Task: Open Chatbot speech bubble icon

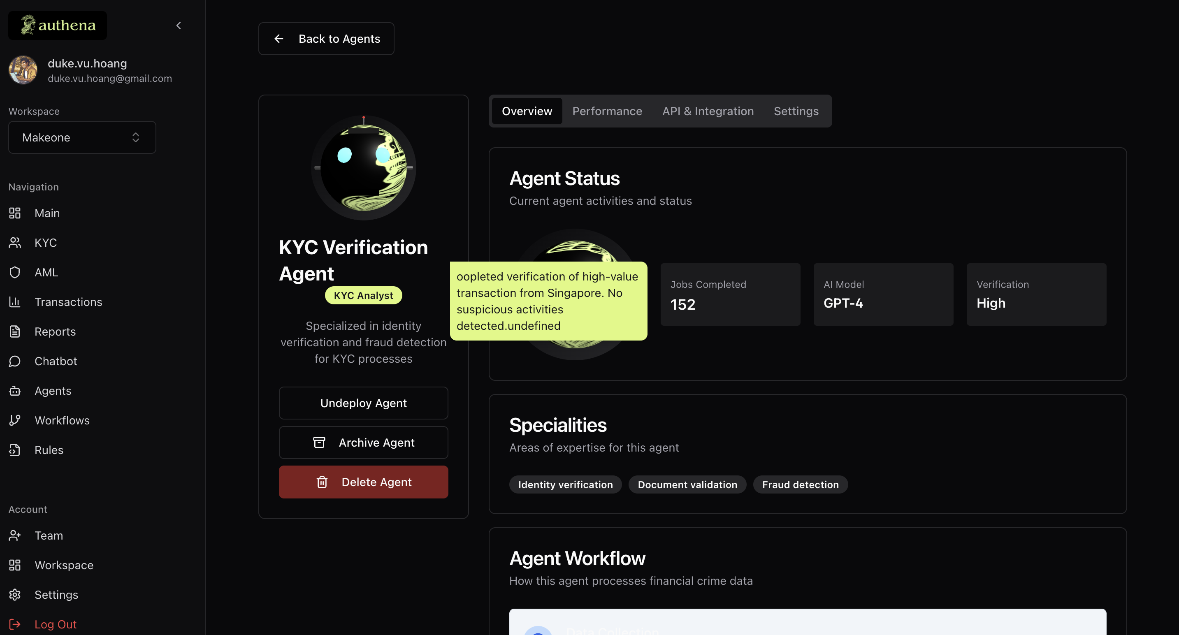Action: pos(15,361)
